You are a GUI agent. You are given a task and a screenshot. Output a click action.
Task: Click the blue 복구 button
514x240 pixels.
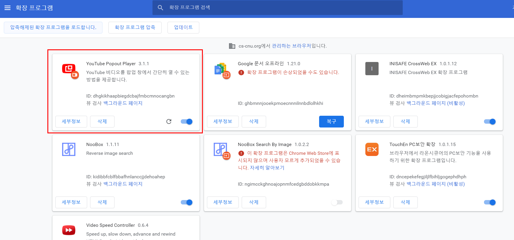pos(331,122)
